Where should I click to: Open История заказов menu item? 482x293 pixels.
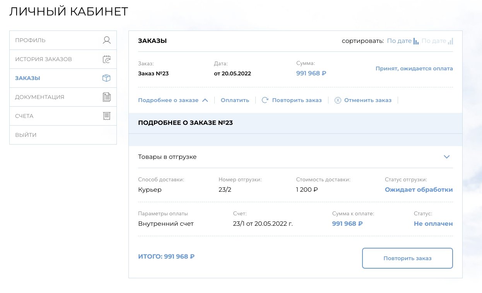43,59
